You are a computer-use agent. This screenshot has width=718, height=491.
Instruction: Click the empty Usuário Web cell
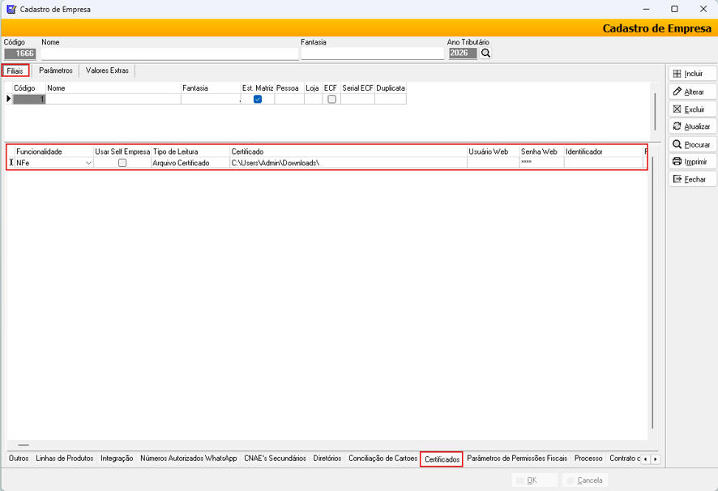(494, 163)
